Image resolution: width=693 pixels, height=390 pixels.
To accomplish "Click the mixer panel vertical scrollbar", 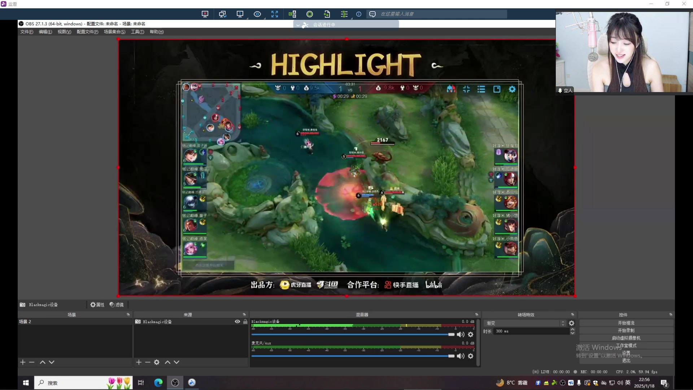I will click(x=478, y=342).
